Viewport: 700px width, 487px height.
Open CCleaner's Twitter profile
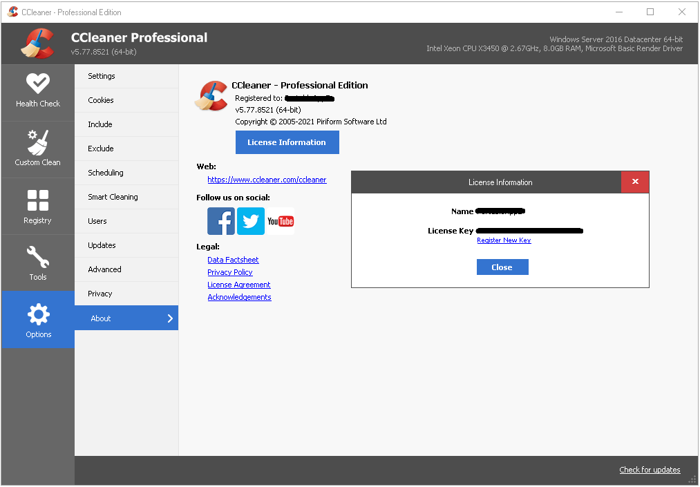(x=250, y=221)
